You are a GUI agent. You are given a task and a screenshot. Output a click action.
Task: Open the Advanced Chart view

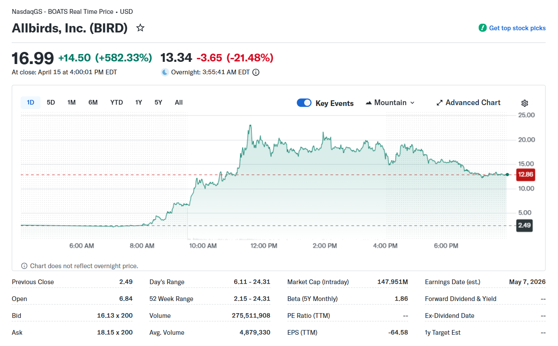[x=473, y=103]
